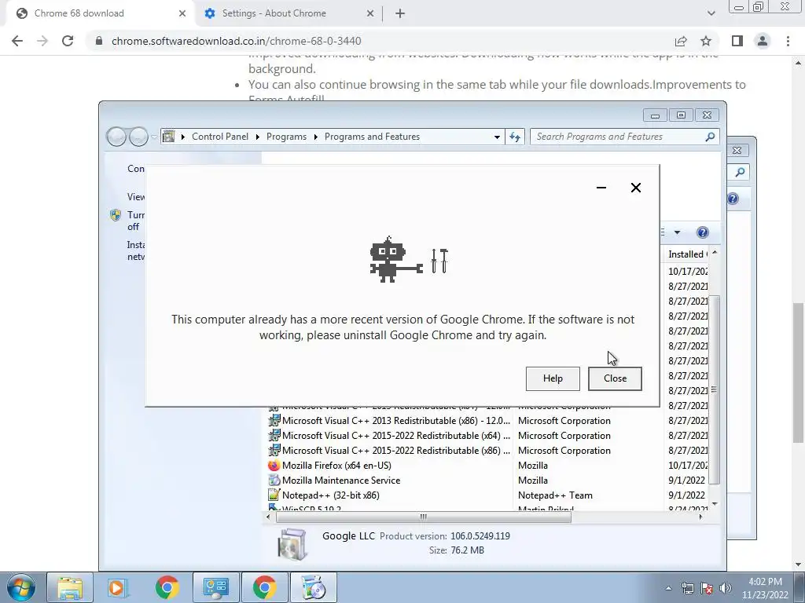Viewport: 805px width, 603px height.
Task: Close the Chrome 68 download tab
Action: click(x=182, y=13)
